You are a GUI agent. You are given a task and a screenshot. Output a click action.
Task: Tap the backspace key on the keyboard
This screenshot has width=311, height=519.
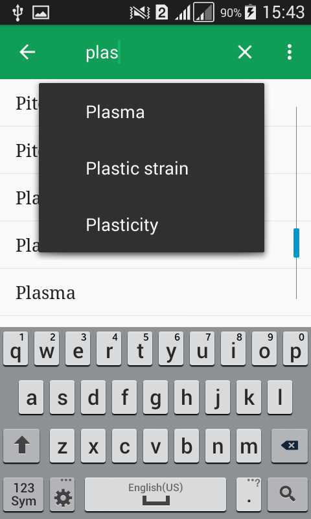tap(289, 446)
